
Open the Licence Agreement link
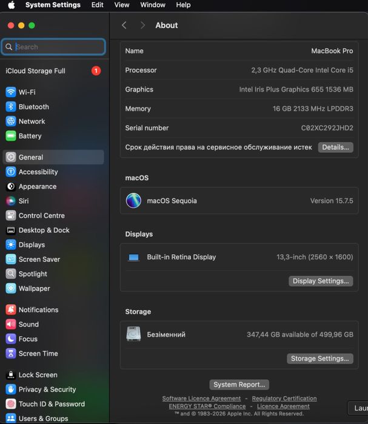tap(283, 406)
